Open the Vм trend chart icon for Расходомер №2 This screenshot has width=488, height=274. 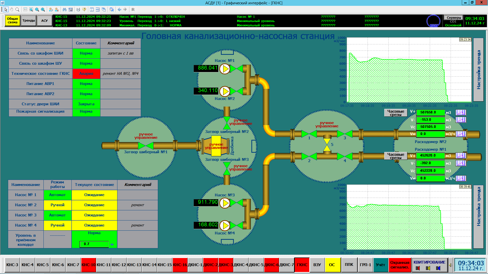point(461,134)
